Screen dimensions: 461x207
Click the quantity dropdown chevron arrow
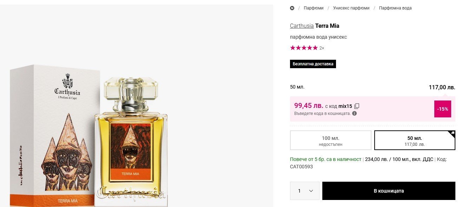click(311, 191)
